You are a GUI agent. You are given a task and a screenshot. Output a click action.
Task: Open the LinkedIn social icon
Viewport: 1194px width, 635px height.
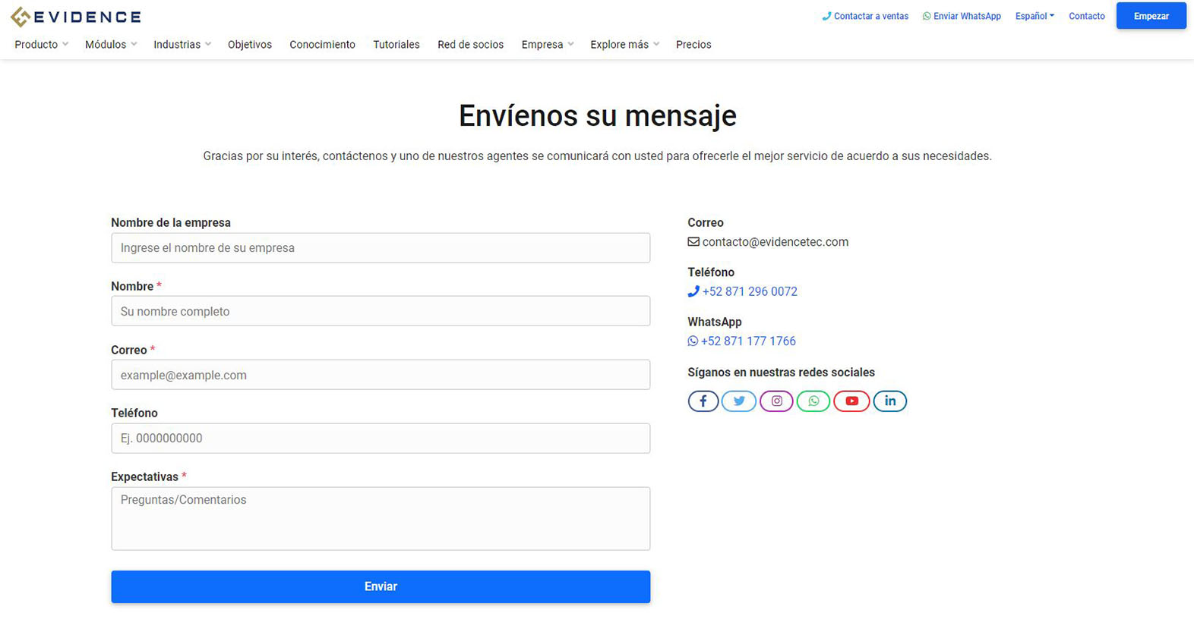coord(890,401)
